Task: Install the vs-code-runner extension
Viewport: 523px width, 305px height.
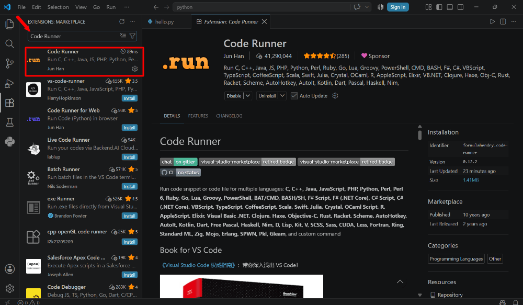Action: (x=129, y=98)
